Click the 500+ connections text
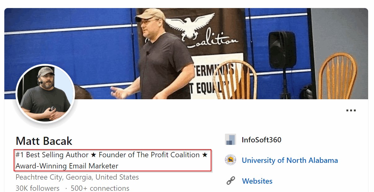The image size is (374, 192). [x=100, y=188]
